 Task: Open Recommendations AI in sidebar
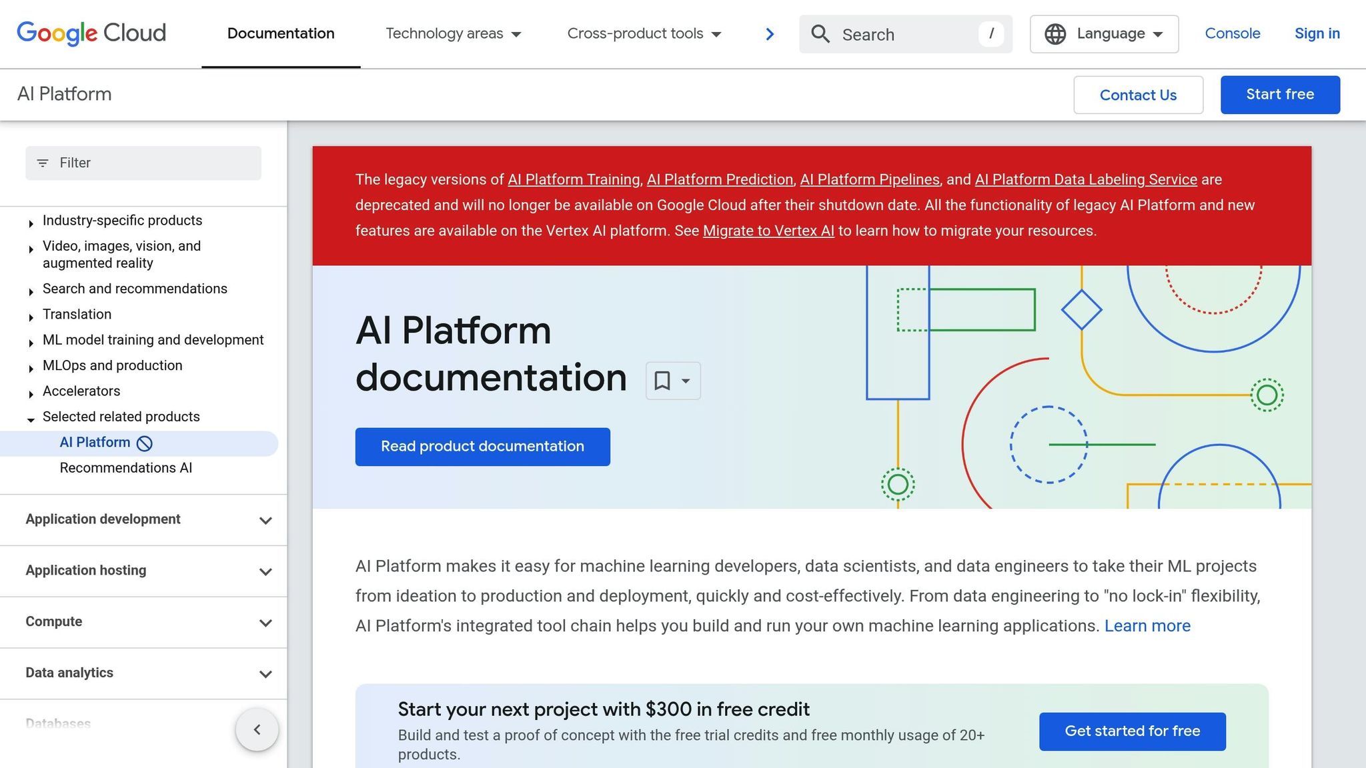(x=126, y=468)
